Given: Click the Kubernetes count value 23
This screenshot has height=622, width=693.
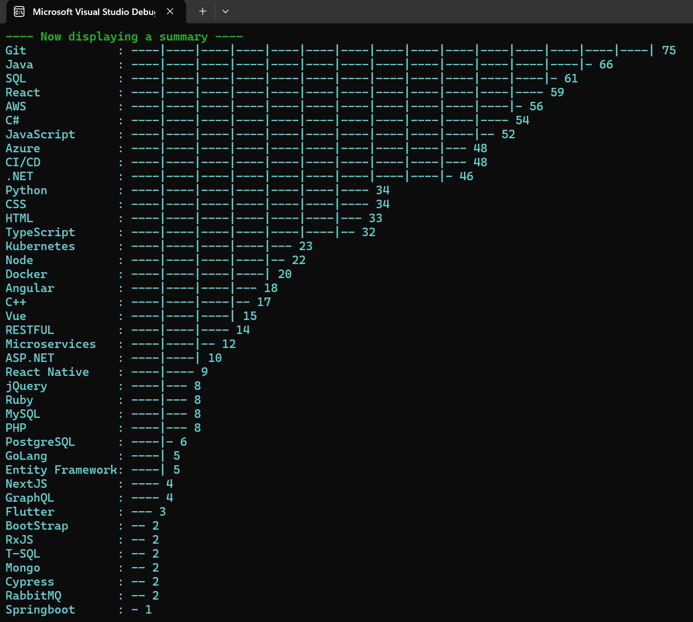Looking at the screenshot, I should point(305,246).
